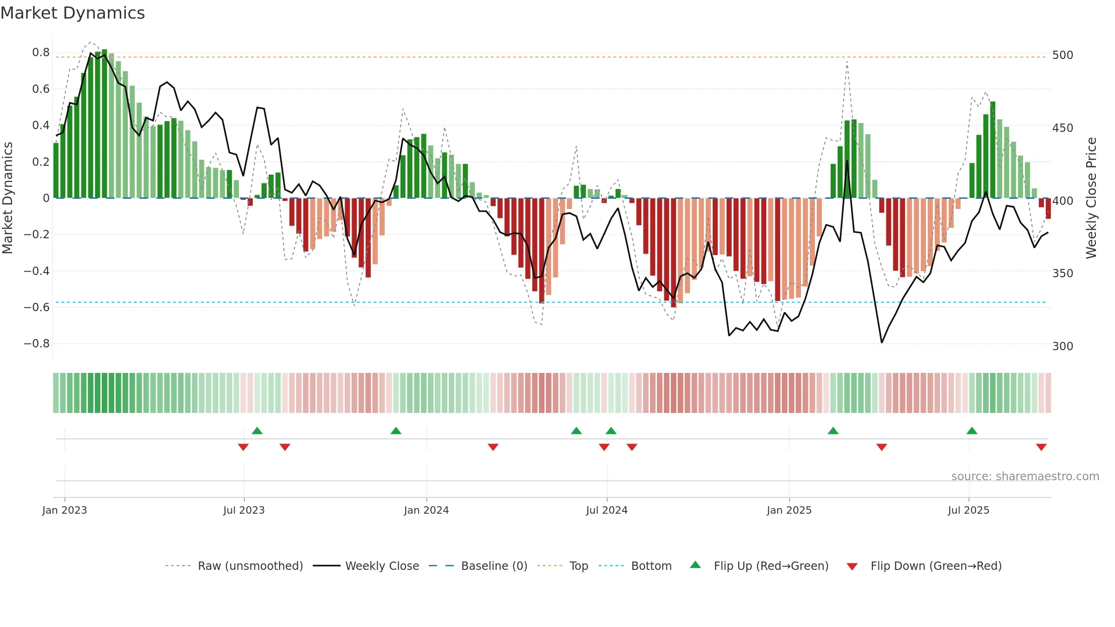Click the red Flip Down triangle in March 2024
Image resolution: width=1115 pixels, height=627 pixels.
coord(493,447)
